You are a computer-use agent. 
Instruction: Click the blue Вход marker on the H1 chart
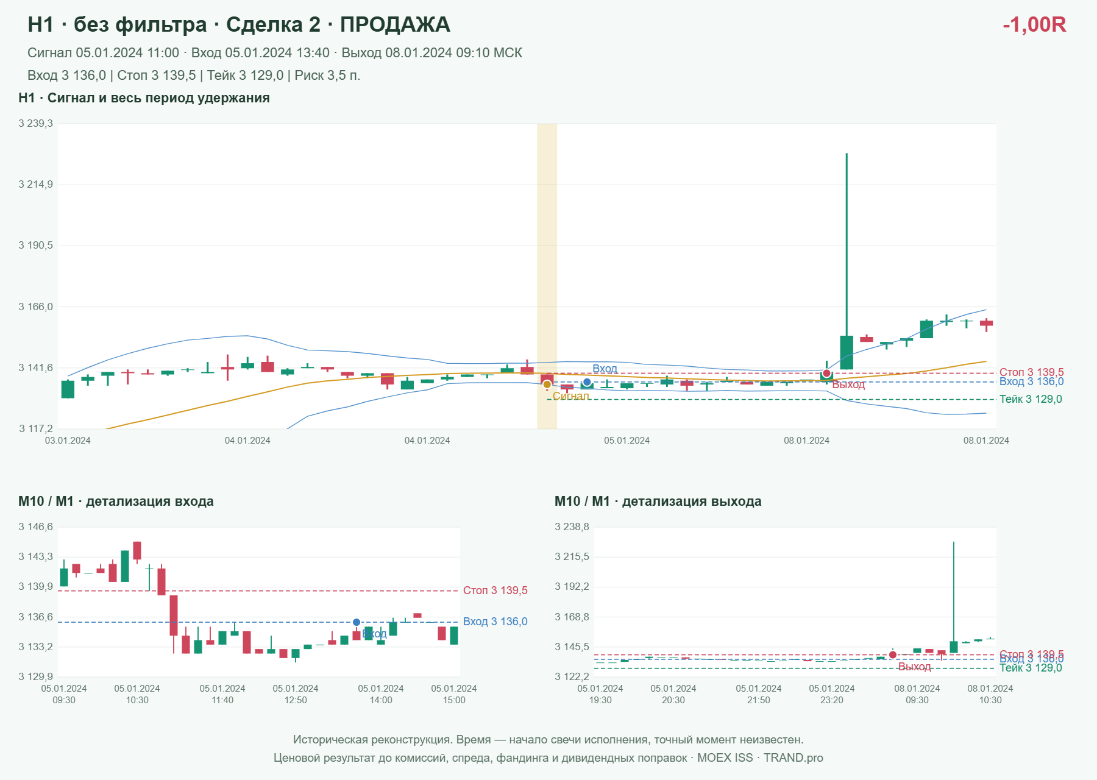coord(587,382)
